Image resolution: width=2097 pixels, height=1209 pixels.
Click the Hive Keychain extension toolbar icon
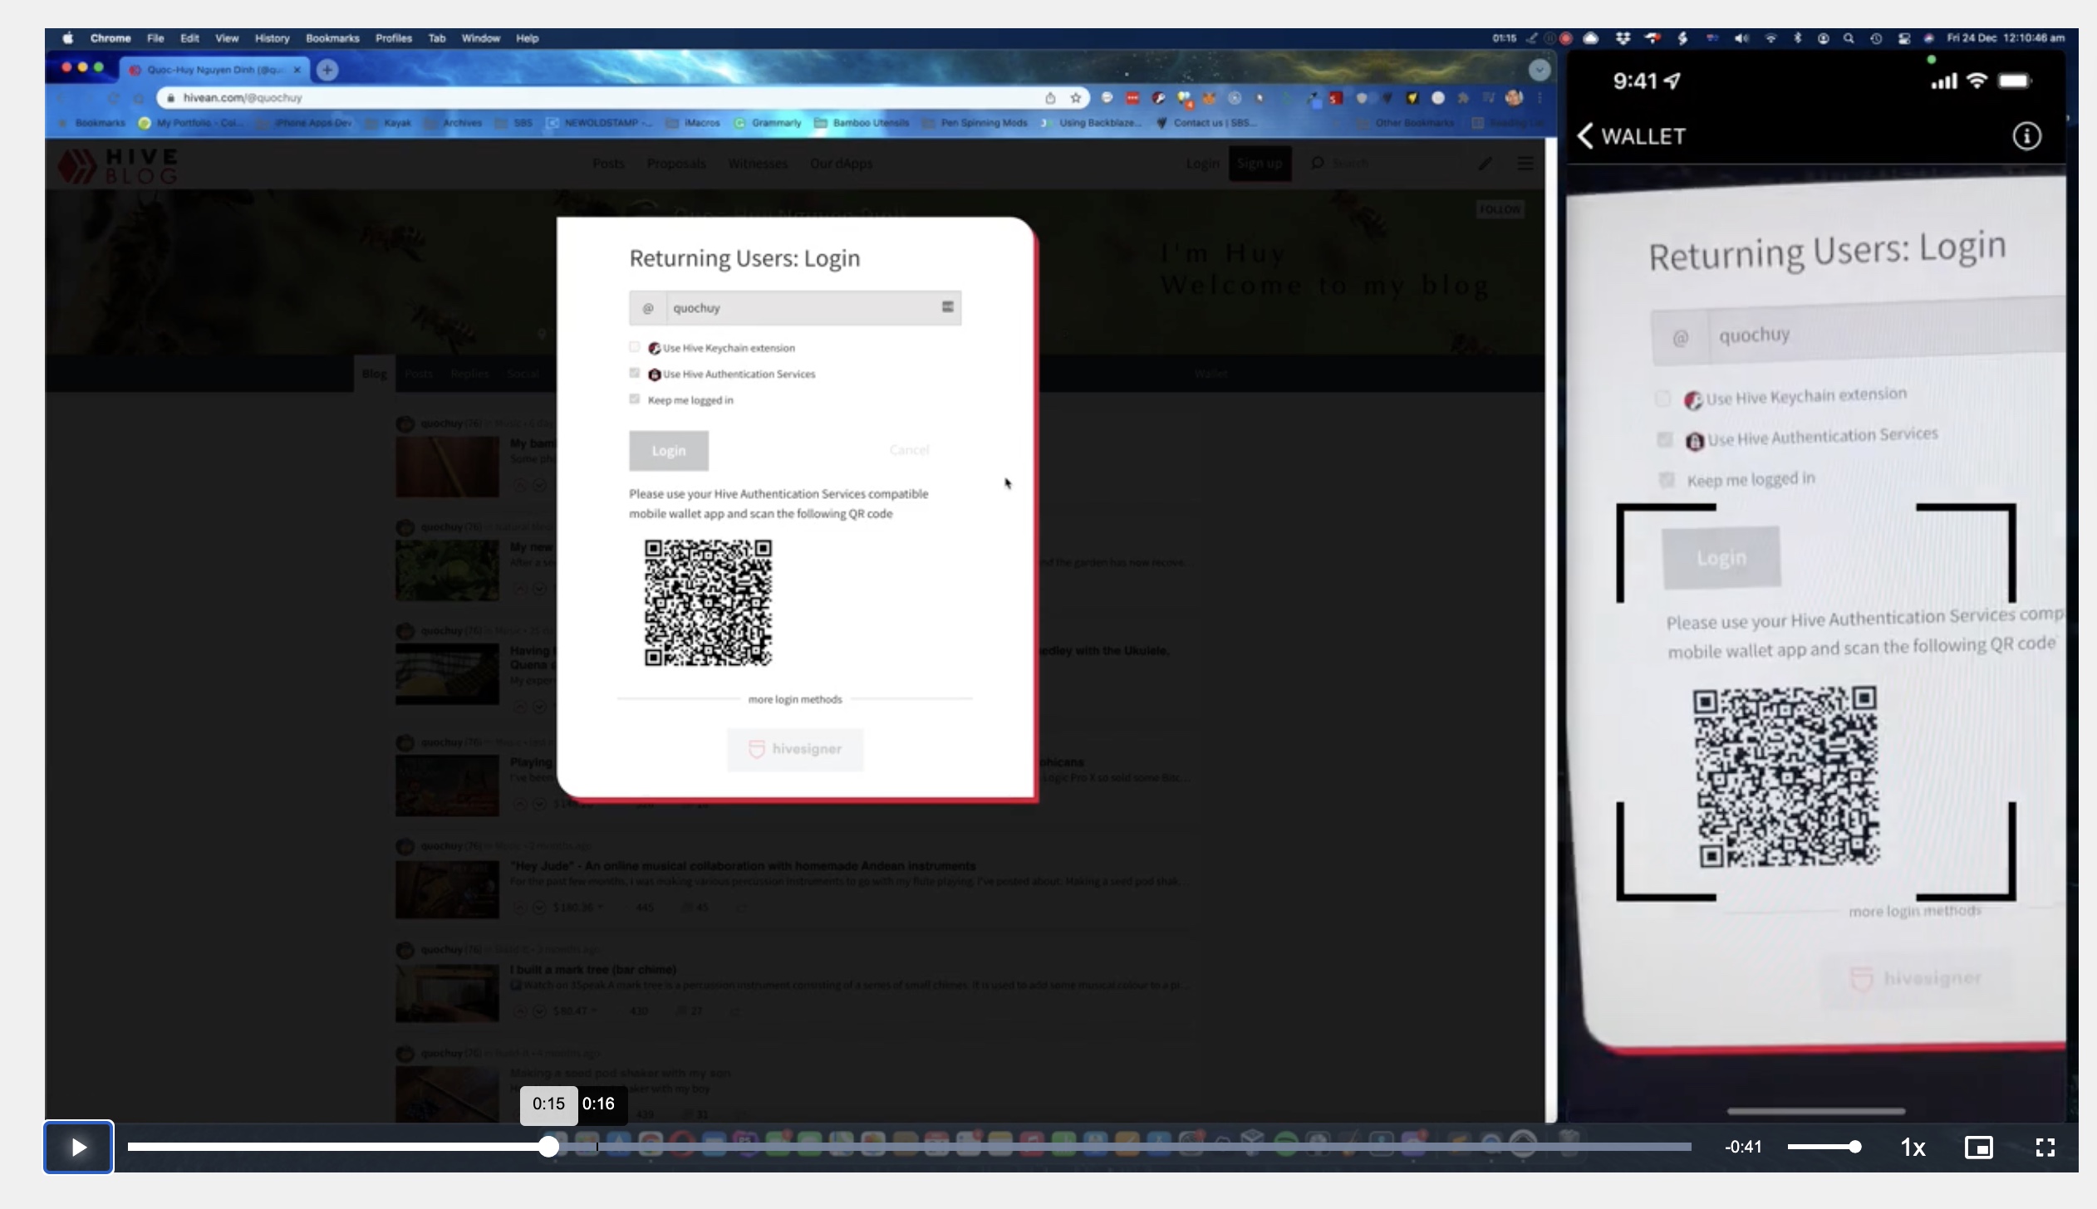(1158, 98)
